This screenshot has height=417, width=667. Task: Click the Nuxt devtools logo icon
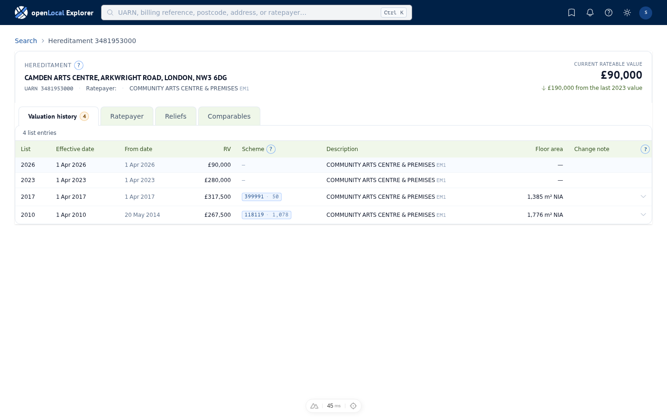click(315, 406)
